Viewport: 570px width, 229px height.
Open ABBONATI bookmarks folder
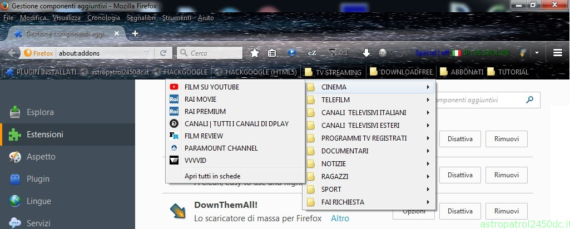click(x=462, y=72)
